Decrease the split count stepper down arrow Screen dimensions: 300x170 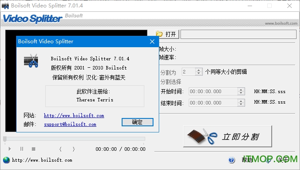[x=199, y=73]
